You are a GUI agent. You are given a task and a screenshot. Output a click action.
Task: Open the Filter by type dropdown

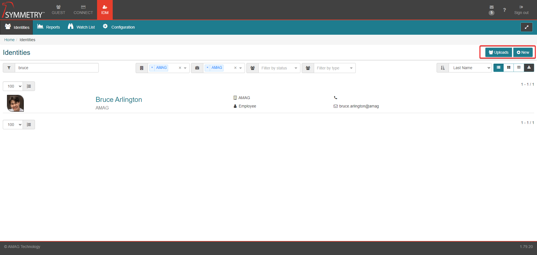point(335,68)
